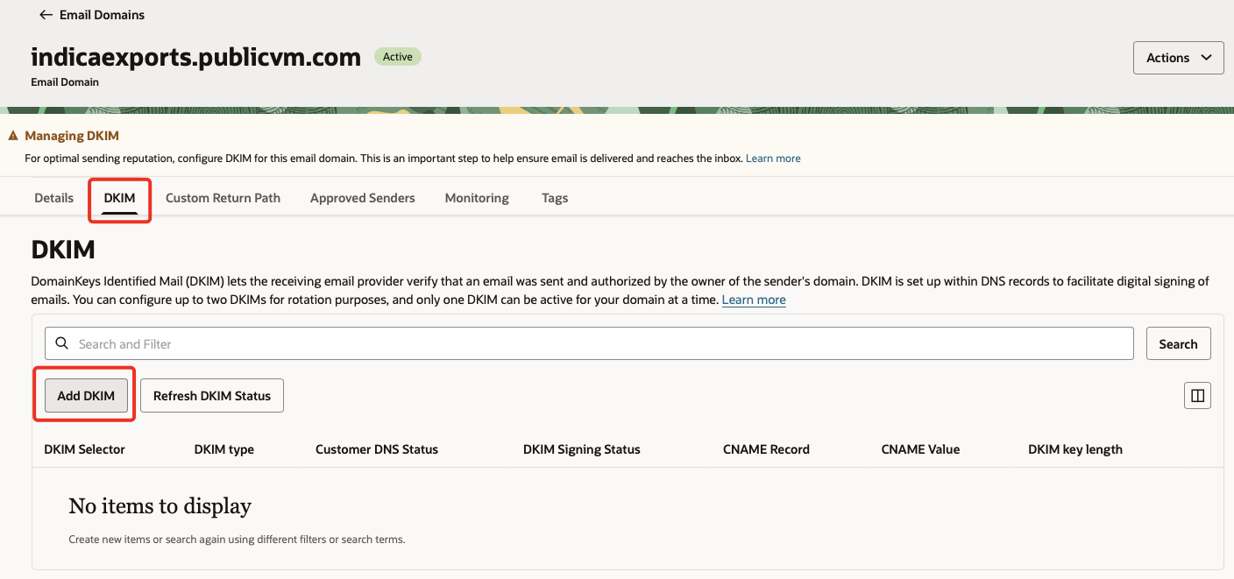Open the Actions dropdown
The height and width of the screenshot is (579, 1234).
coord(1178,57)
